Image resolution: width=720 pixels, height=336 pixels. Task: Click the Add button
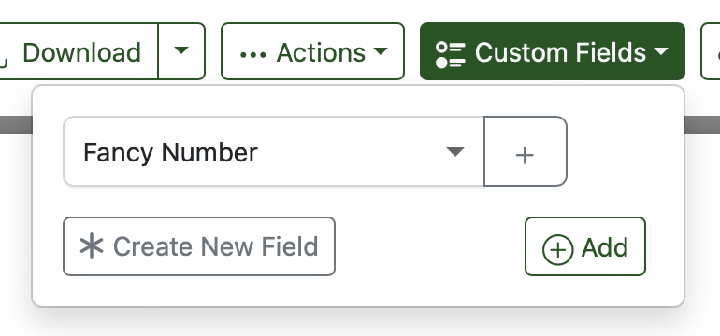(x=585, y=246)
